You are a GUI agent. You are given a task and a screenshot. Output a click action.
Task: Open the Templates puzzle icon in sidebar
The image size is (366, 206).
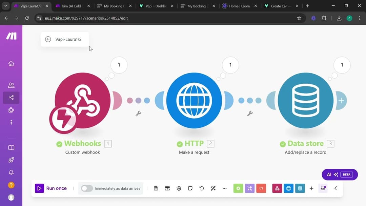(11, 110)
